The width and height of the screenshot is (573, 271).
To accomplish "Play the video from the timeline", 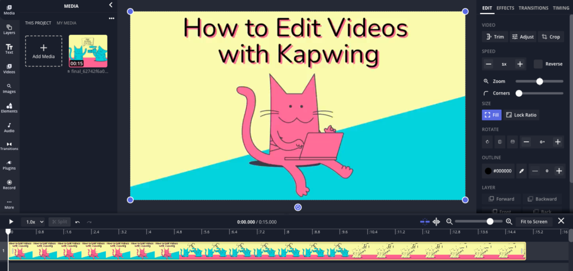I will click(x=11, y=222).
